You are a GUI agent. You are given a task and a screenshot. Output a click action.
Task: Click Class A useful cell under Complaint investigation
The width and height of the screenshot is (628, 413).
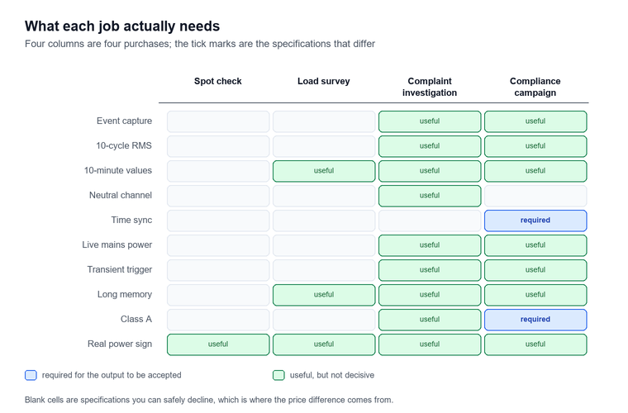click(x=430, y=320)
